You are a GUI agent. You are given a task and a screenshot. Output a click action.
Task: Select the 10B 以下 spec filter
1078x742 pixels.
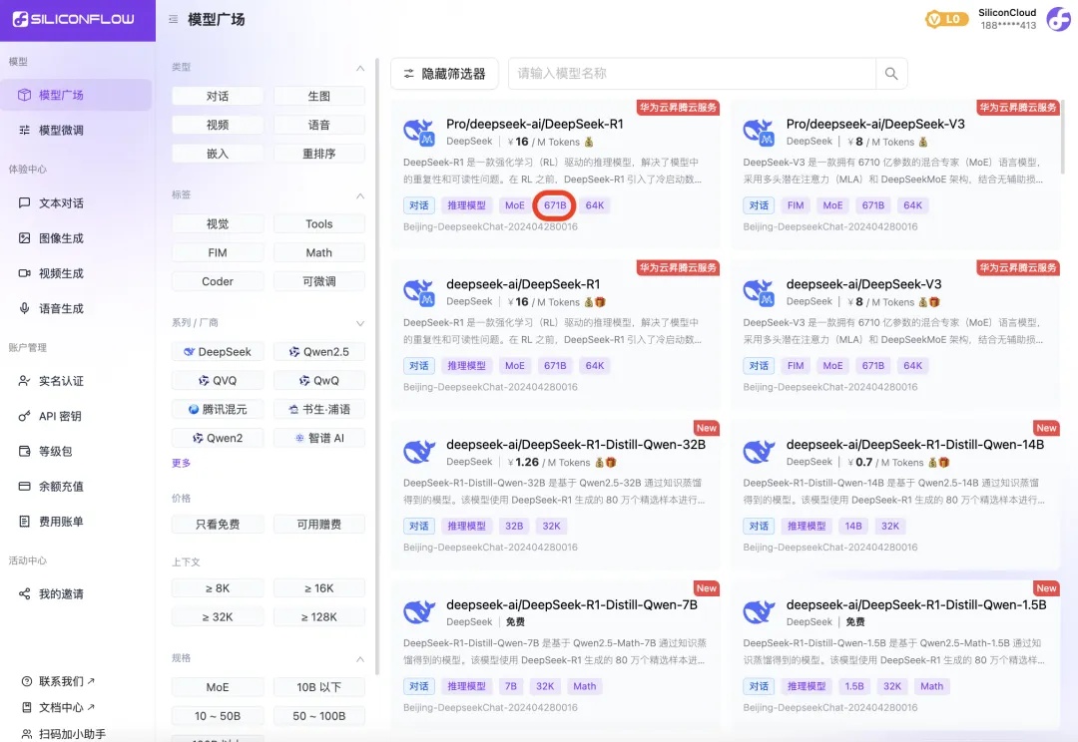click(319, 688)
